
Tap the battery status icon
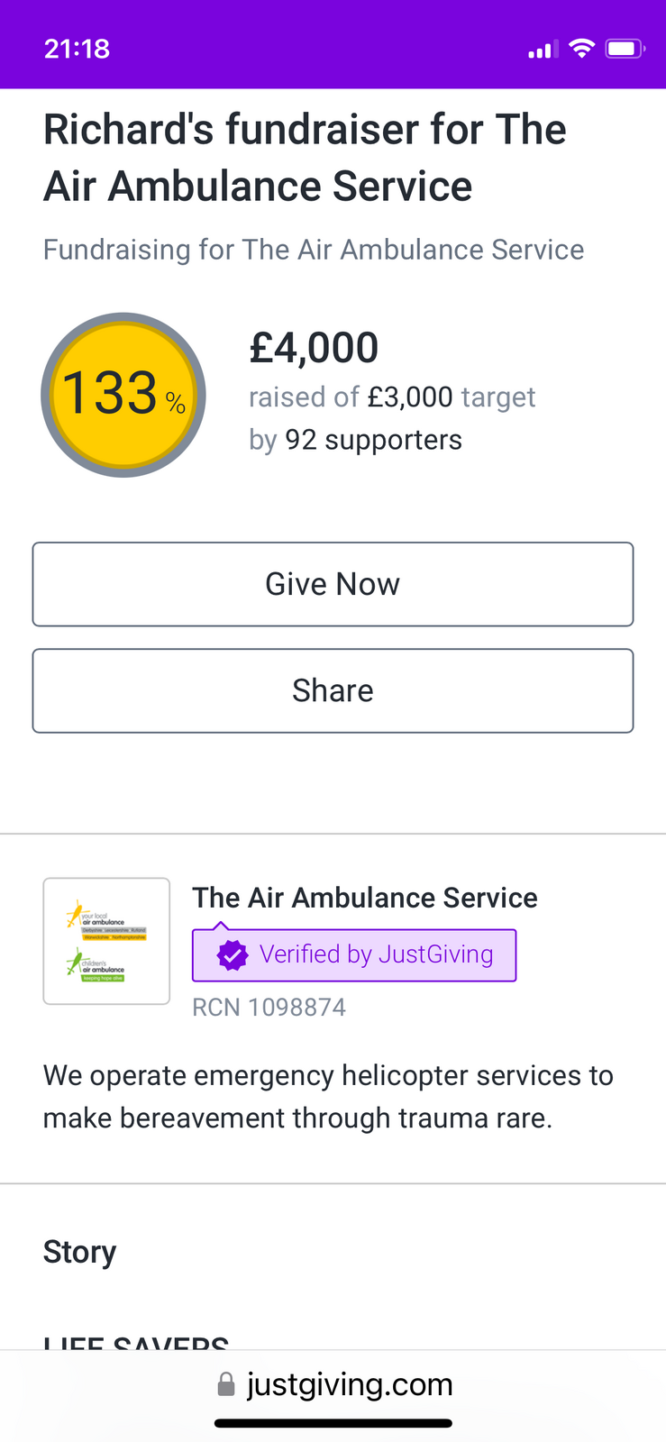tap(625, 49)
